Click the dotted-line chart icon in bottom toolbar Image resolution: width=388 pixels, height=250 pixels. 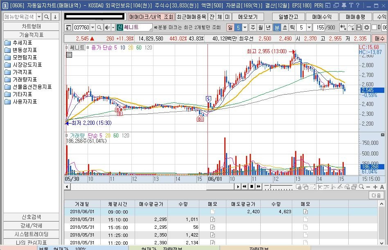tap(313, 187)
